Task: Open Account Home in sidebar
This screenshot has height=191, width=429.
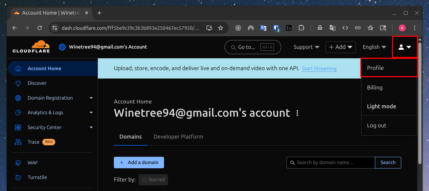Action: tap(53, 68)
